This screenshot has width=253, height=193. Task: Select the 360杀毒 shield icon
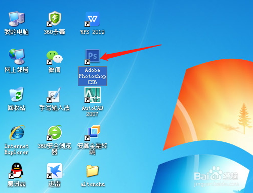point(54,19)
